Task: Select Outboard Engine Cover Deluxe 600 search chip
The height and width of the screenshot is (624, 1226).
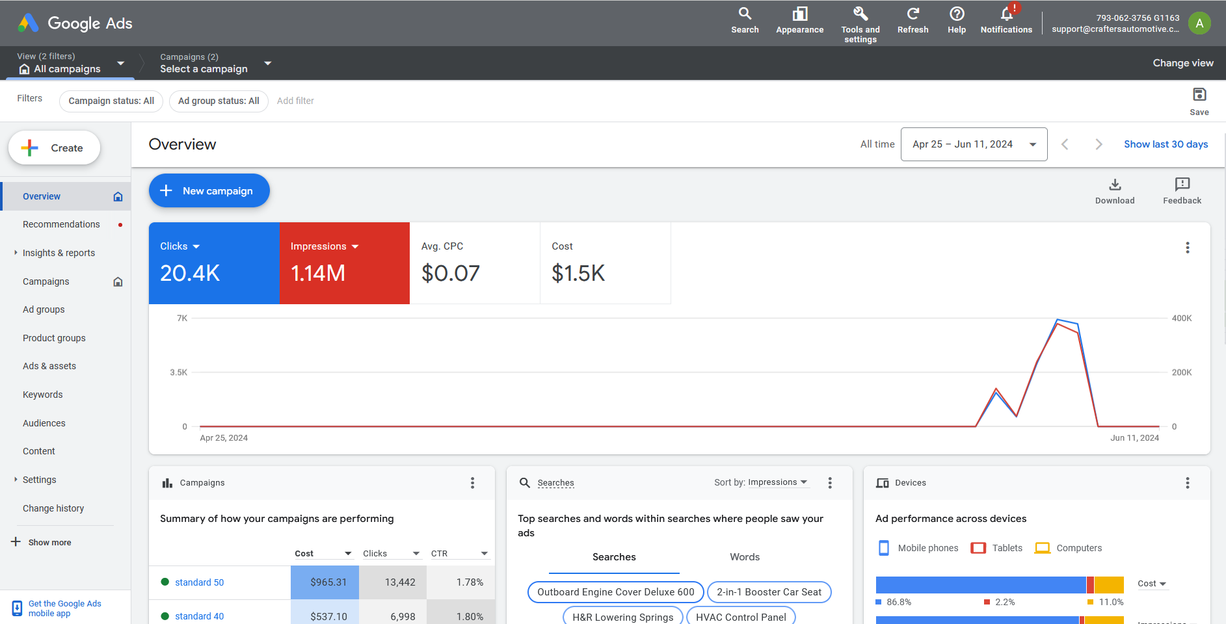Action: click(615, 592)
